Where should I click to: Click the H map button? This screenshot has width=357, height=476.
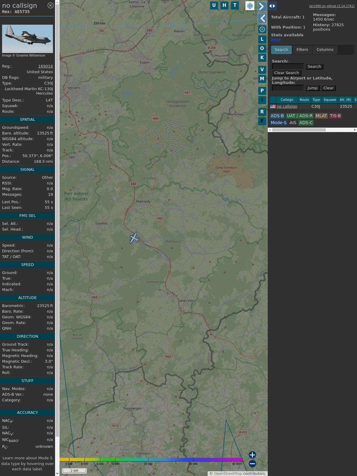(224, 5)
